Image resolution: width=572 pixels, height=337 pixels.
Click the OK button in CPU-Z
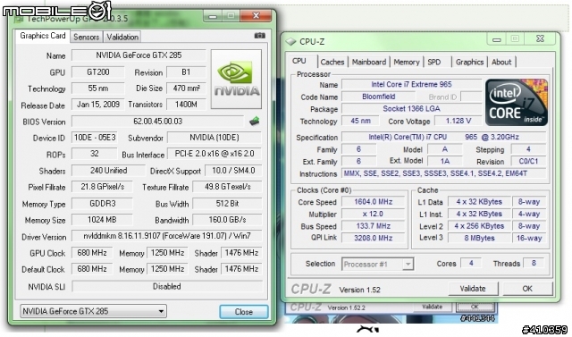click(x=527, y=289)
